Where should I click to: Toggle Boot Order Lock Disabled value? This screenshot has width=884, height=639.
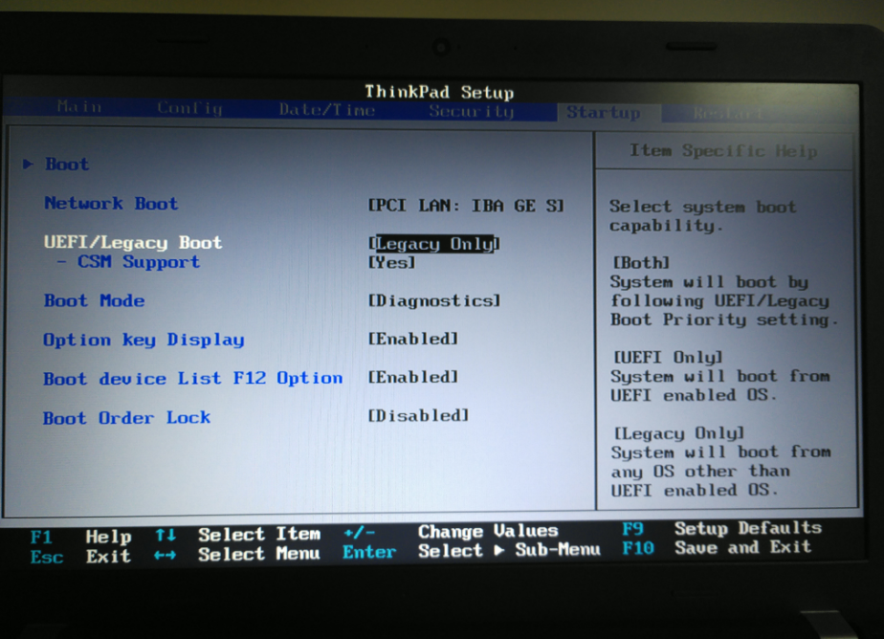click(x=418, y=416)
